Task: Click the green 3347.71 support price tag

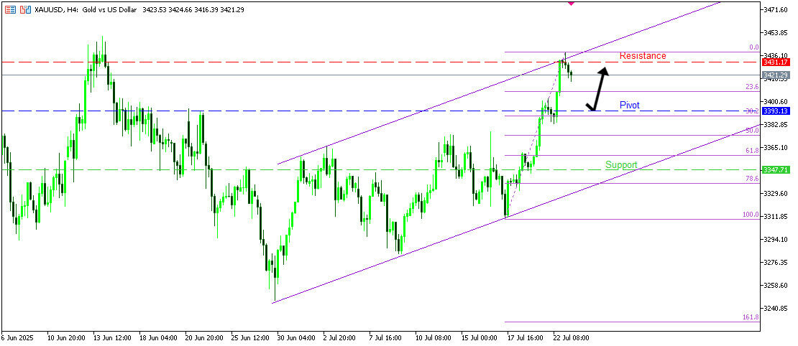Action: tap(776, 170)
